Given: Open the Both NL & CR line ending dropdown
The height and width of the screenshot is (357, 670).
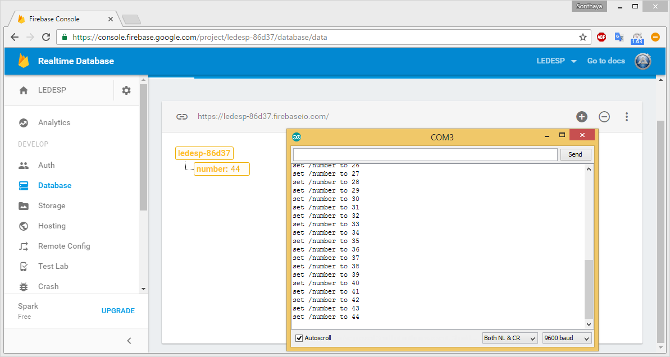Looking at the screenshot, I should tap(510, 338).
